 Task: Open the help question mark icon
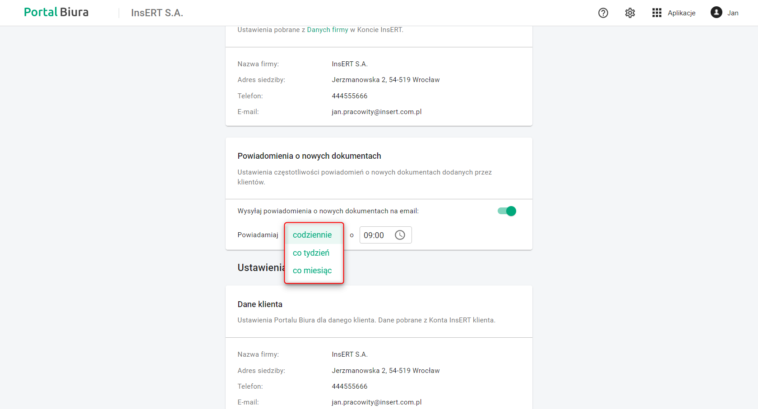(603, 13)
